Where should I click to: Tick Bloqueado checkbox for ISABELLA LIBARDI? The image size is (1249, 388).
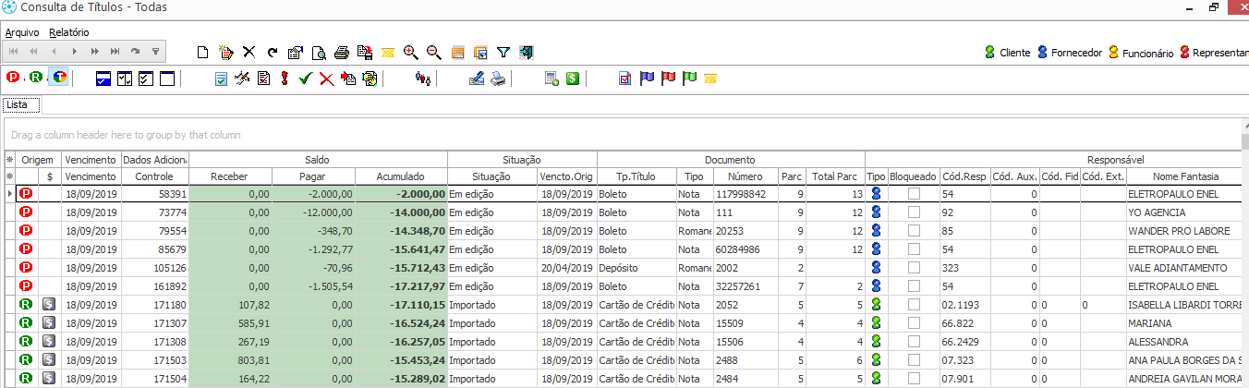pos(914,305)
